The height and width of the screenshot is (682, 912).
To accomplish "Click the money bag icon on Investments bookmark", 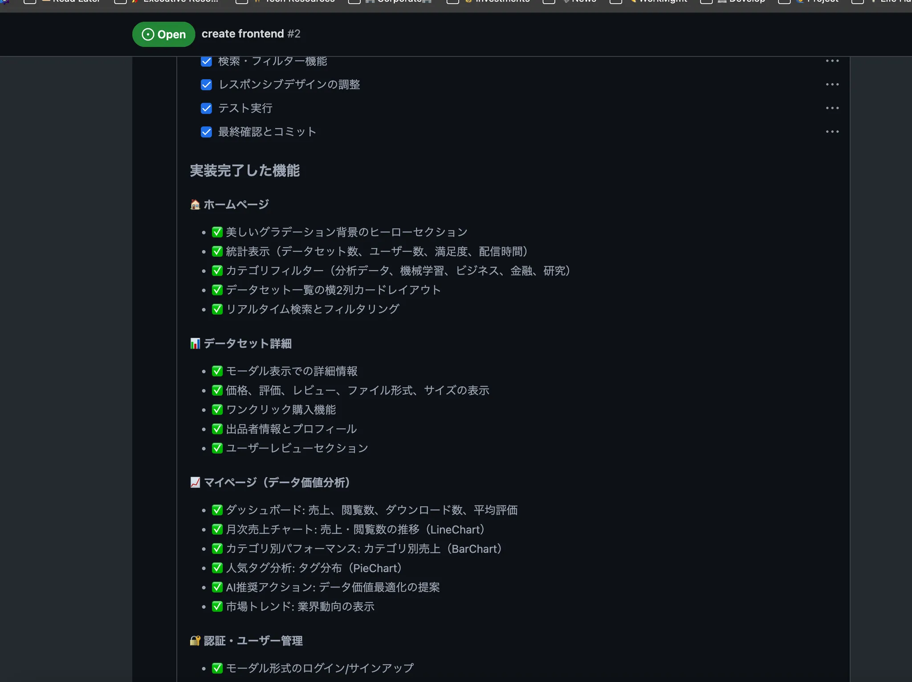I will tap(468, 1).
